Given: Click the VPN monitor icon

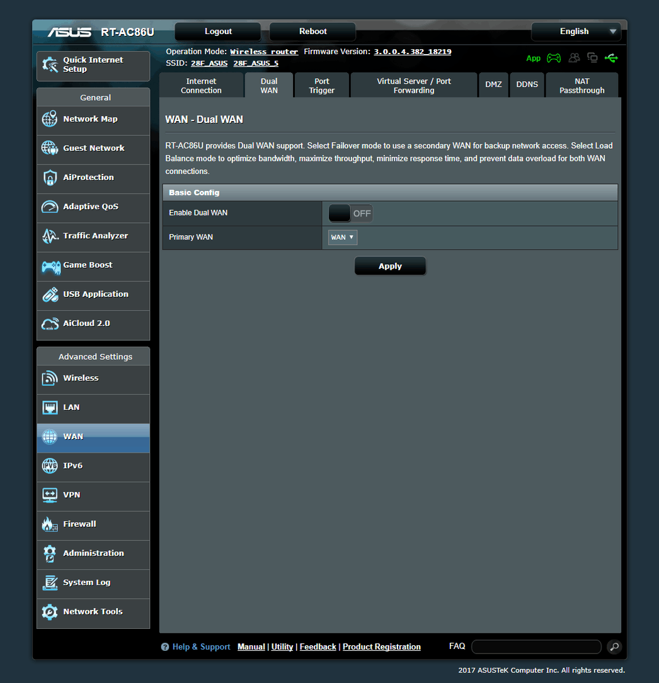Looking at the screenshot, I should click(50, 495).
